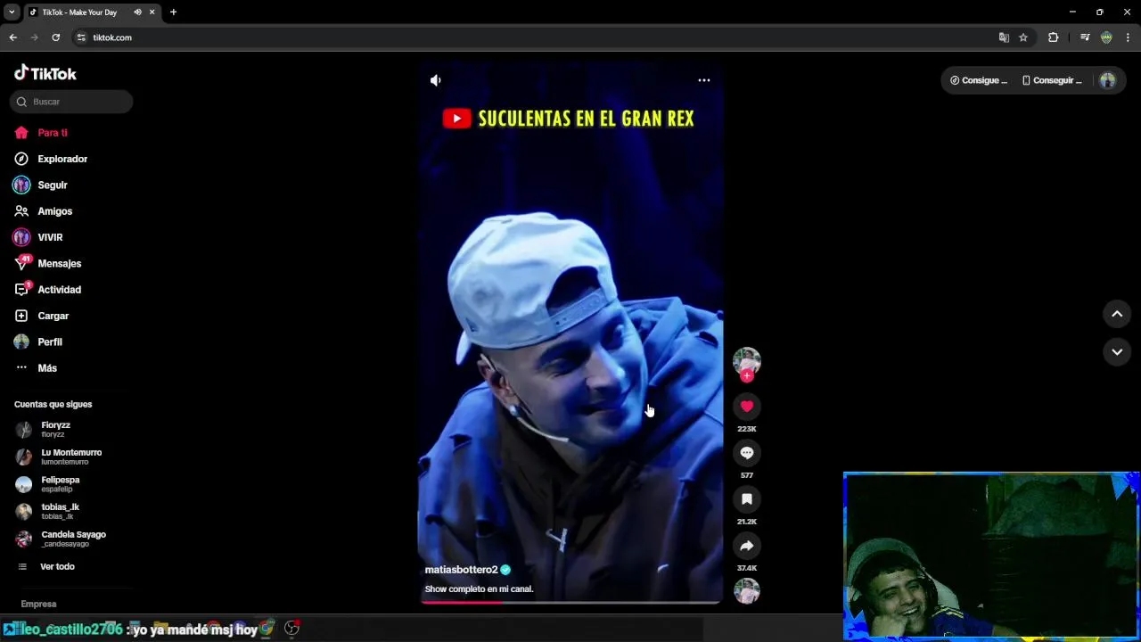Save the video with the bookmark icon
The image size is (1141, 642).
[x=747, y=499]
